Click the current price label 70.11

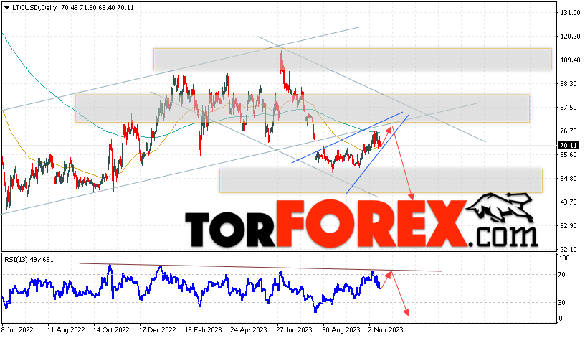click(x=569, y=145)
